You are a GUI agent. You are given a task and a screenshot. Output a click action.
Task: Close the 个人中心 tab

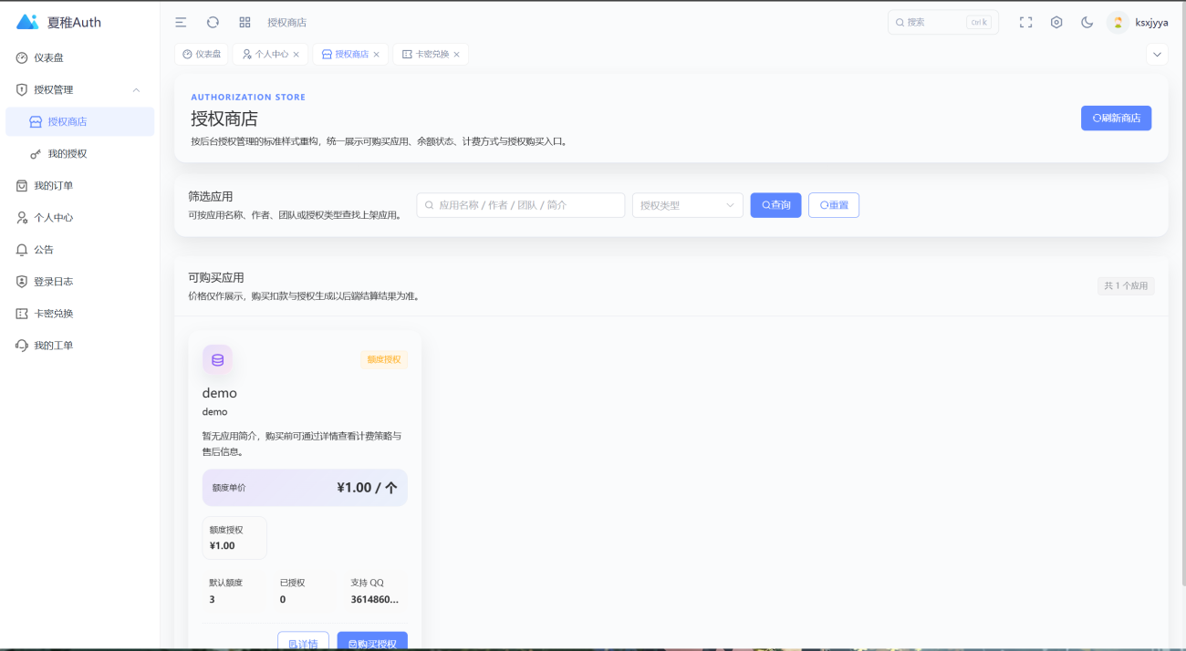[x=296, y=55]
